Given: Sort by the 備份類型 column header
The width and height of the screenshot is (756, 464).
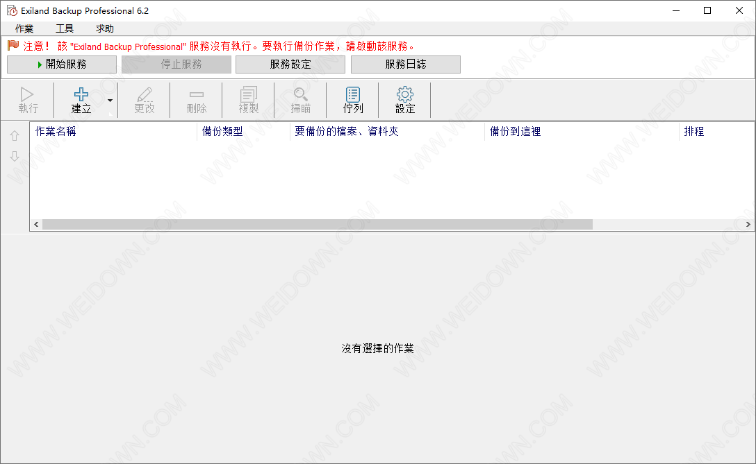Looking at the screenshot, I should tap(243, 131).
